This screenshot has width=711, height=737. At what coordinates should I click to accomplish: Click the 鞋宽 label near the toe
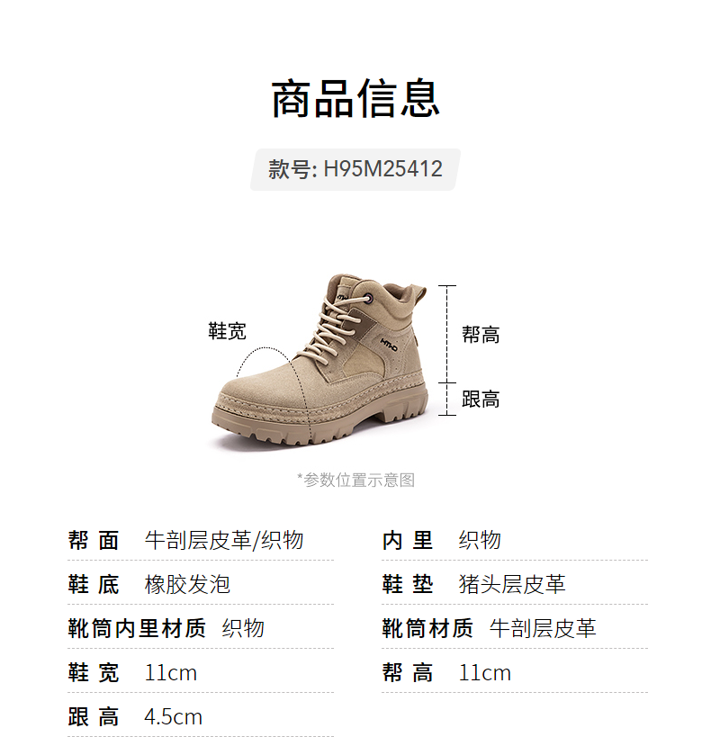227,331
